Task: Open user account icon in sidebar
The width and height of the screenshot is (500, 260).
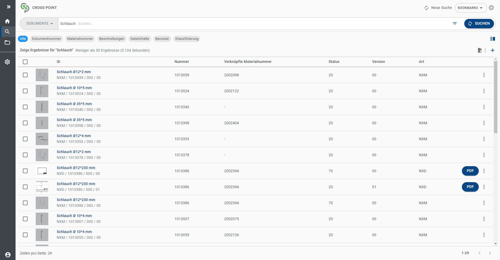Action: 8,255
